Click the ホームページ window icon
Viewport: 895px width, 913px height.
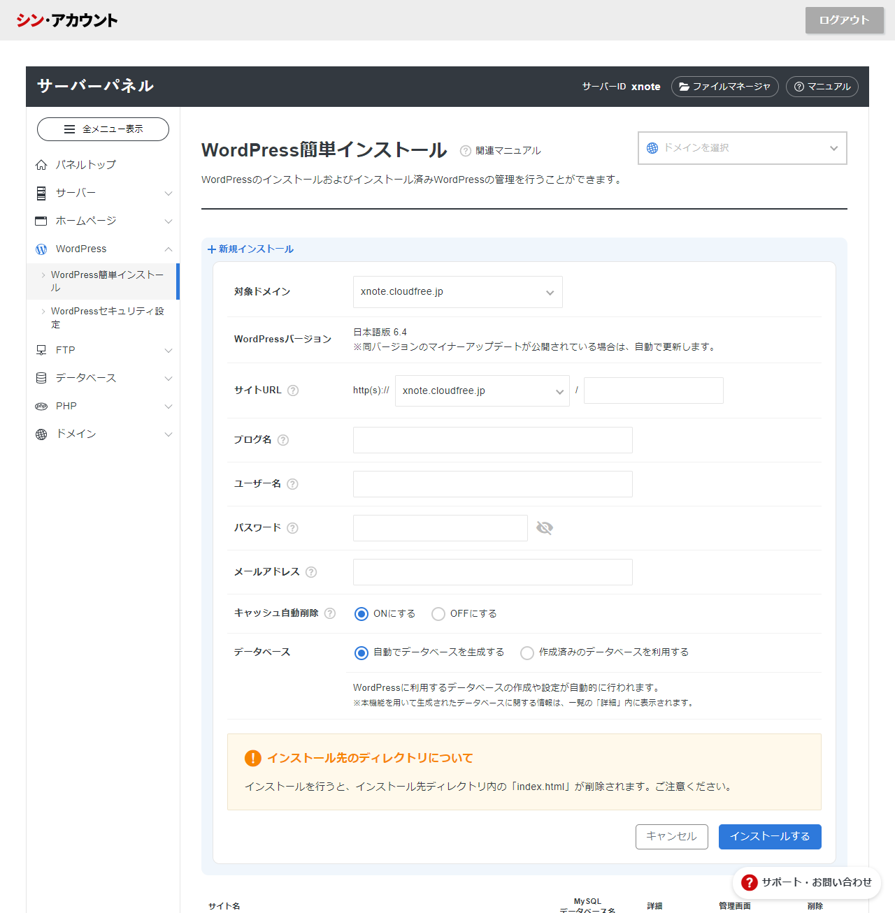point(41,221)
